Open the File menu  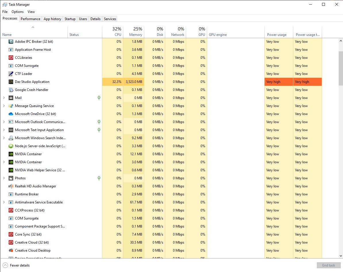coord(5,12)
